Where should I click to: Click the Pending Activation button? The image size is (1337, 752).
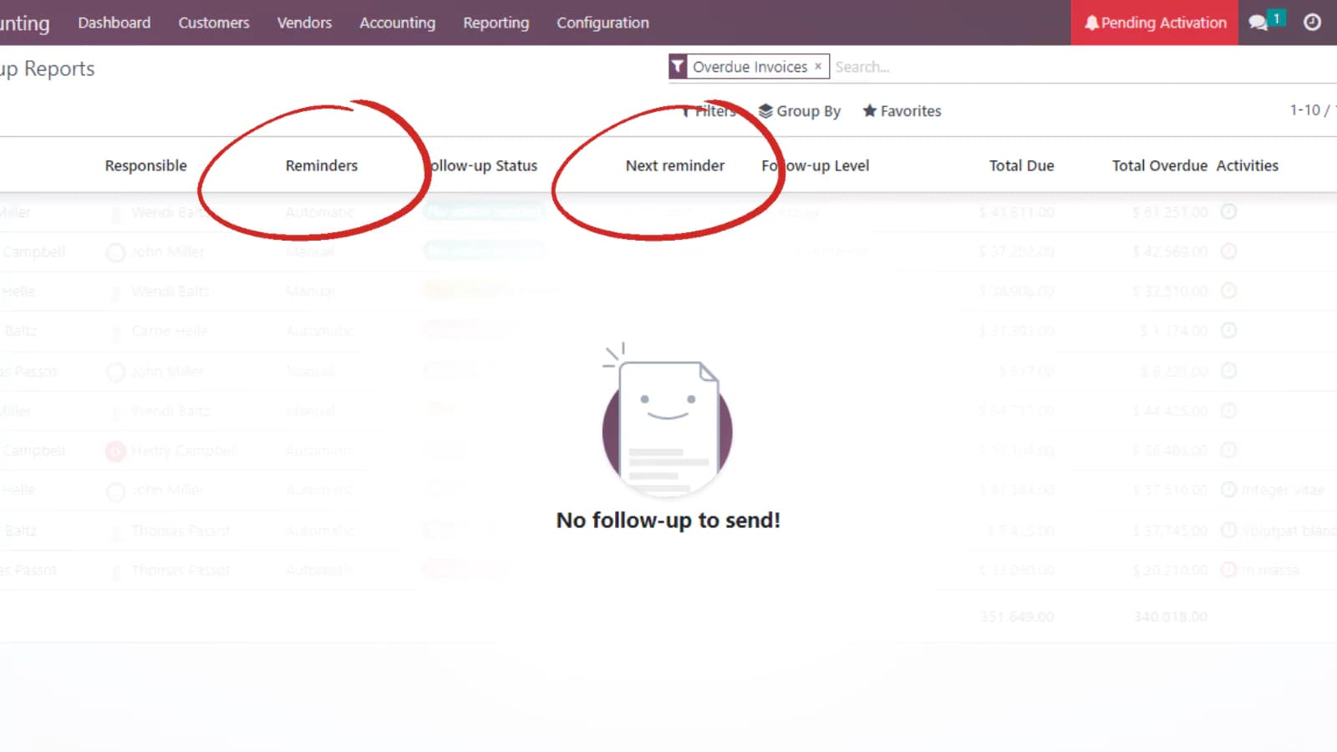coord(1155,23)
